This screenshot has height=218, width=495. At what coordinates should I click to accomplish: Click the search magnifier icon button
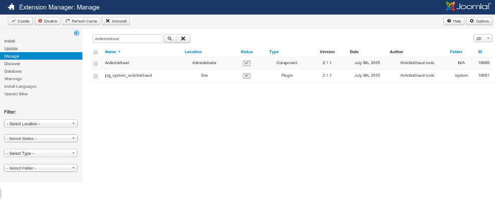click(x=170, y=39)
